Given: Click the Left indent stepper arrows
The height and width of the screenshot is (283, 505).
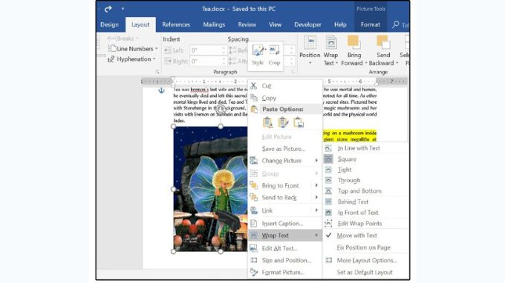Looking at the screenshot, I should click(x=224, y=50).
